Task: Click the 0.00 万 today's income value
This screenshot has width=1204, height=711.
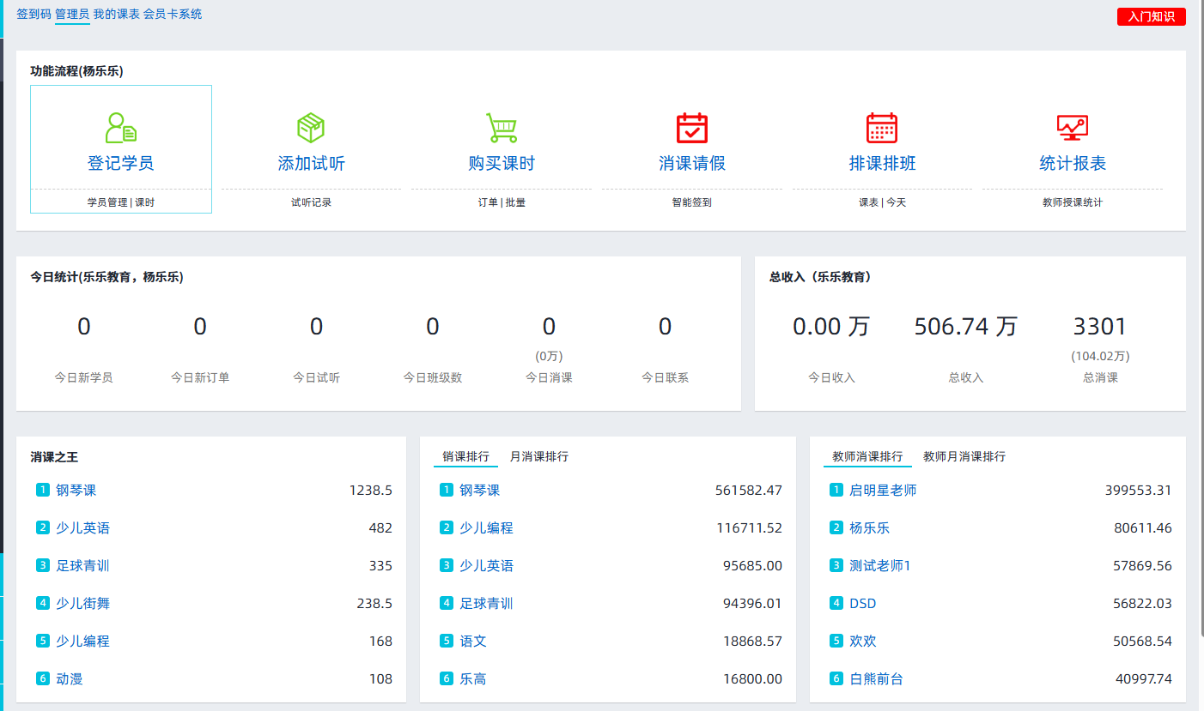Action: tap(831, 326)
